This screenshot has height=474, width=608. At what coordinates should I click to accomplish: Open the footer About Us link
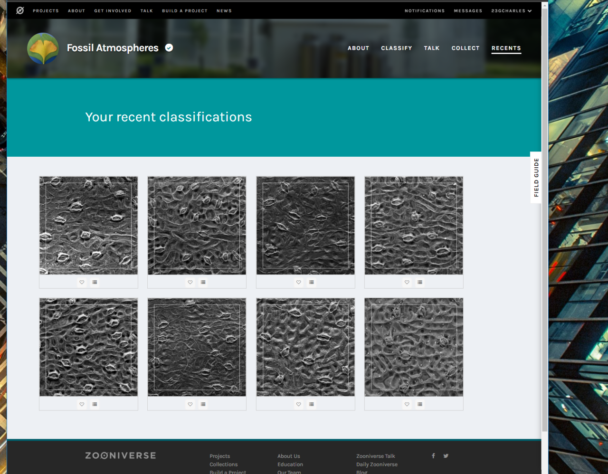[x=289, y=456]
